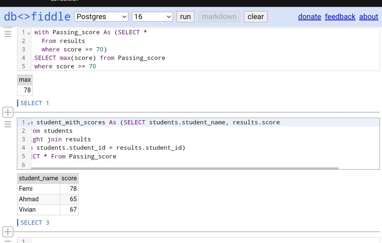Click the 'SELECT 1' status message
382x243 pixels.
(35, 103)
